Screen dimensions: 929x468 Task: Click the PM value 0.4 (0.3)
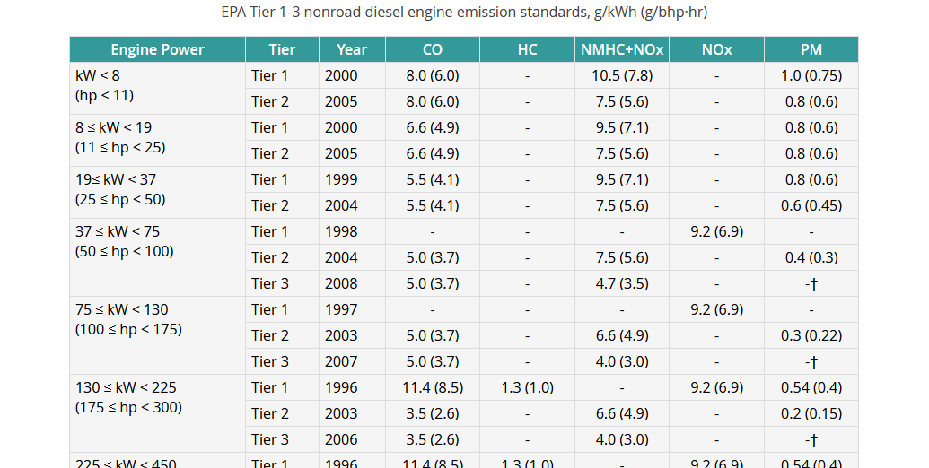tap(811, 258)
